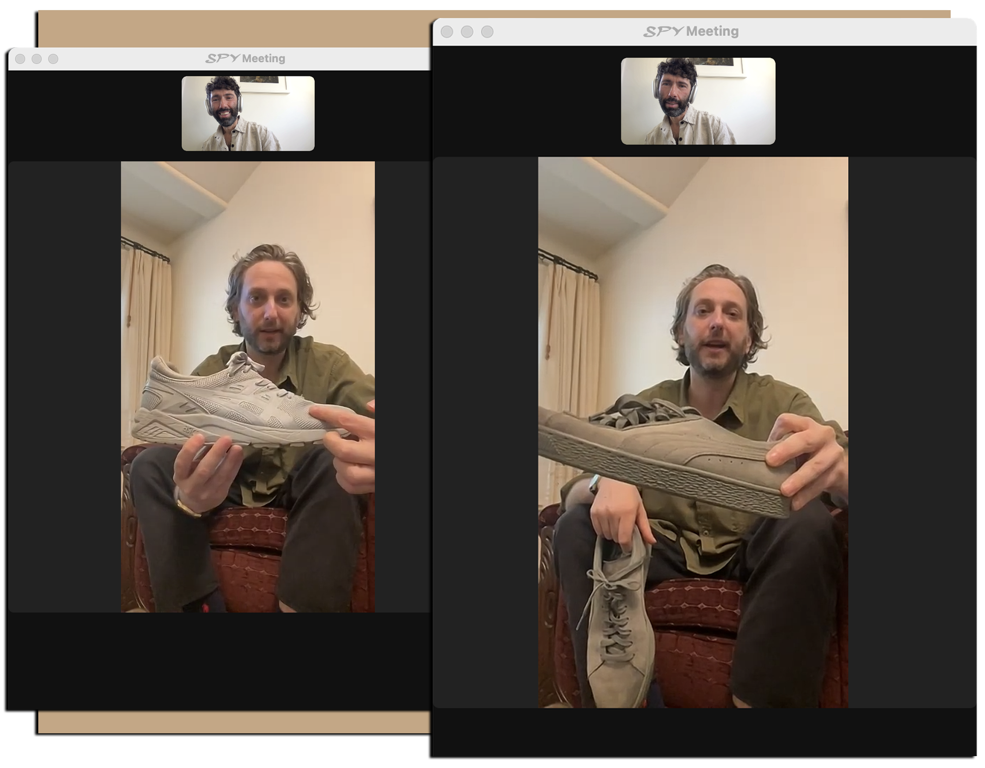Click main video of gray sneaker in left window
The height and width of the screenshot is (768, 985).
248,387
